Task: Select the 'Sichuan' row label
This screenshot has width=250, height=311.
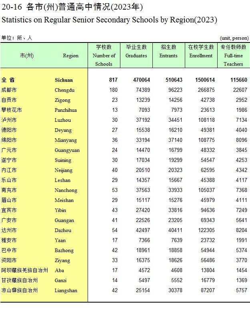Action: tap(64, 80)
